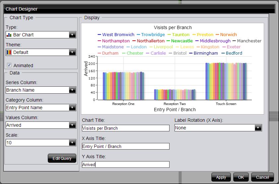Click Maidstone legend entry
This screenshot has height=184, width=279.
click(111, 47)
